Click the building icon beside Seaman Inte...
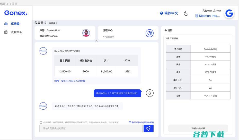 coord(197,16)
